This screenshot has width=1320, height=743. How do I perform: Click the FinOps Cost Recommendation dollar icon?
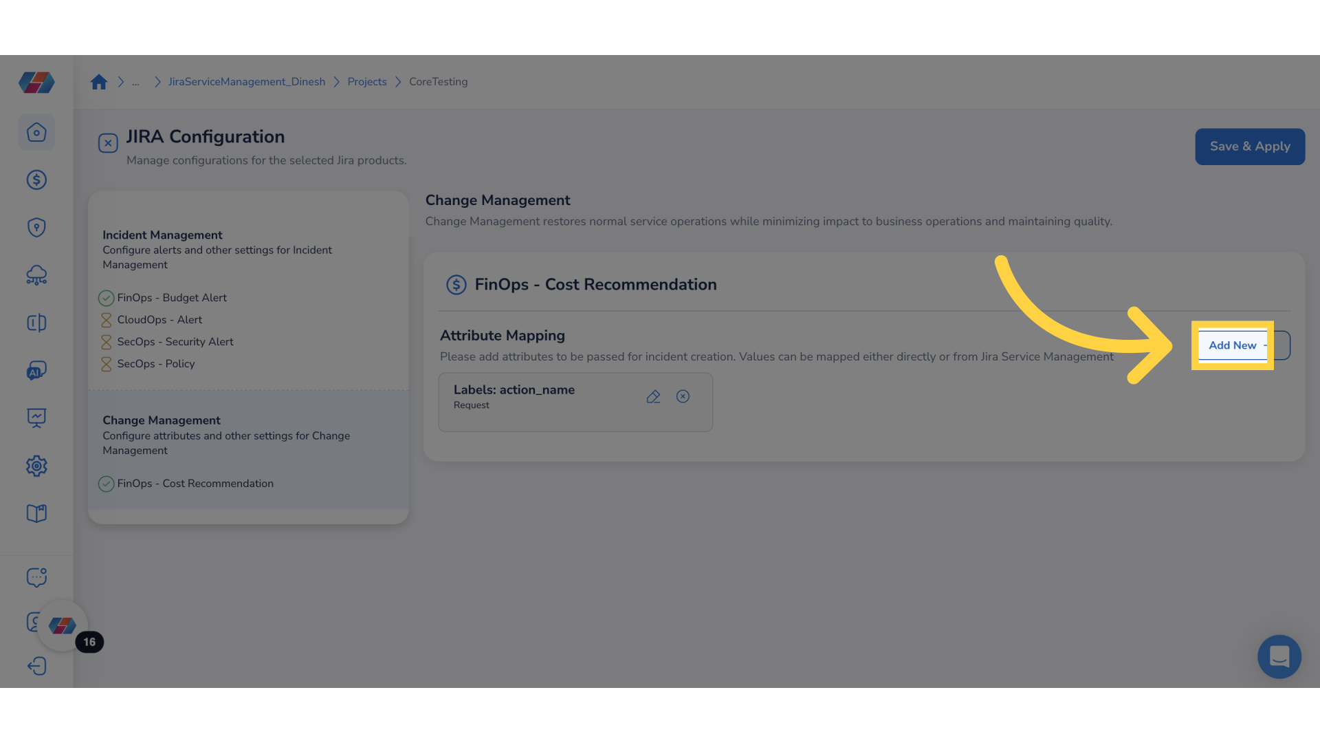click(456, 285)
